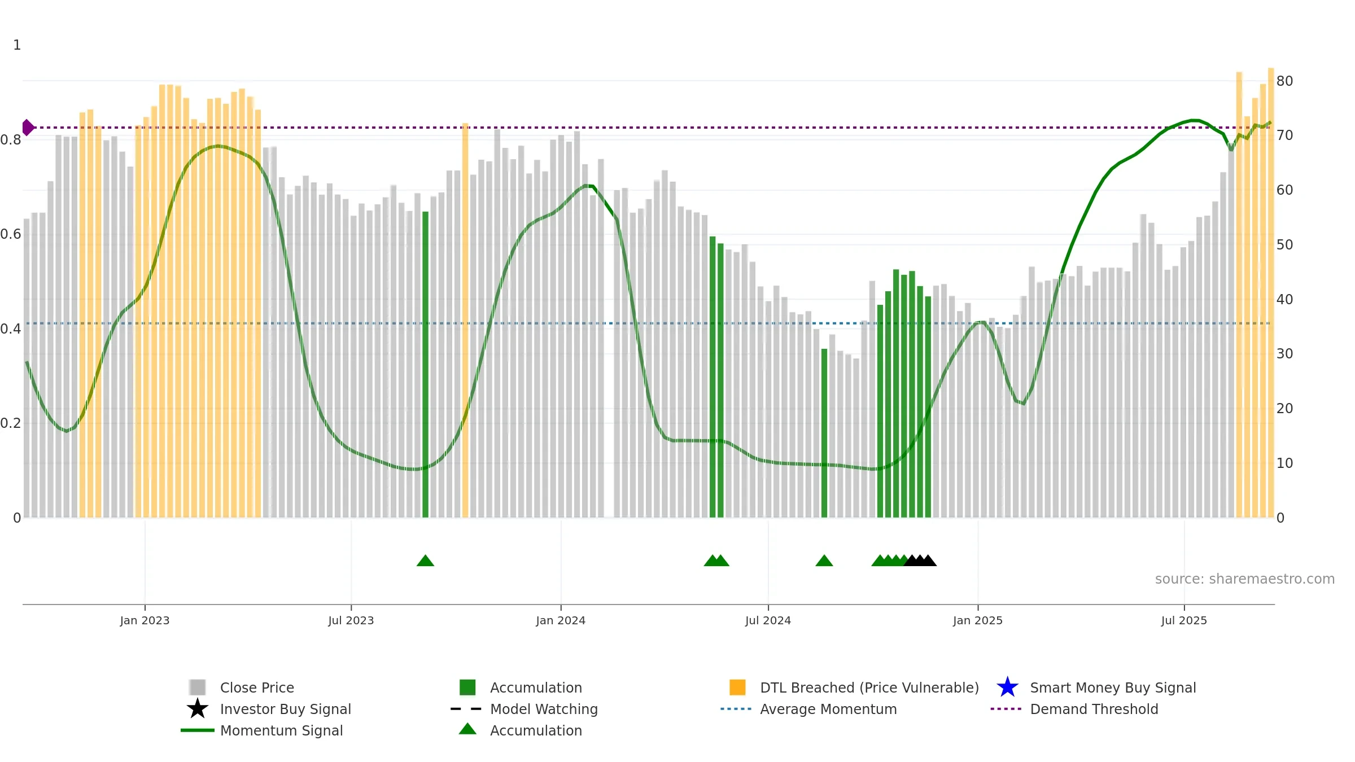Click the Jul 2025 axis label
This screenshot has height=762, width=1355.
tap(1184, 620)
